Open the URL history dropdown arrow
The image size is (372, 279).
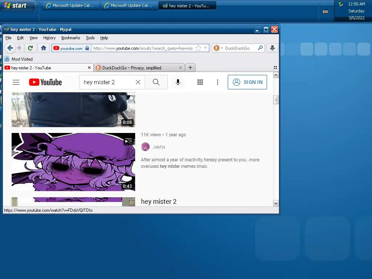pos(206,48)
